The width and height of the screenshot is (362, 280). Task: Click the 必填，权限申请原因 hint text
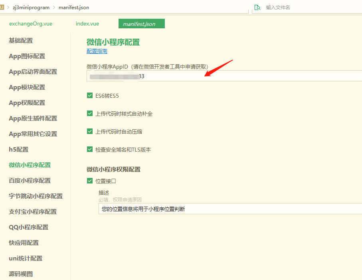pos(120,200)
